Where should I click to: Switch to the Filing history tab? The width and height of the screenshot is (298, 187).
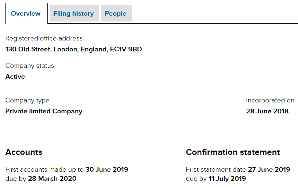(73, 13)
